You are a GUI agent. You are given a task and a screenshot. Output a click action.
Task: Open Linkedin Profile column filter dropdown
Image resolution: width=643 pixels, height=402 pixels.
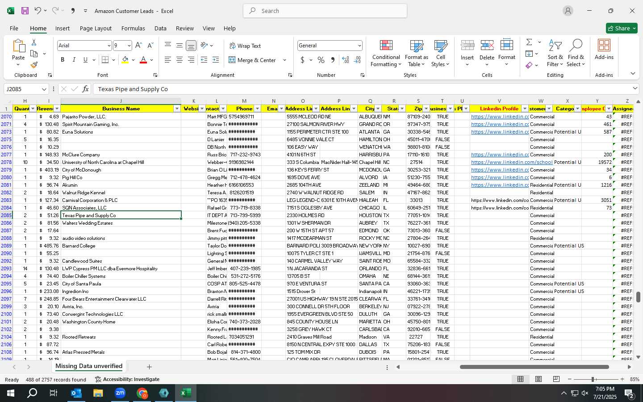[525, 109]
